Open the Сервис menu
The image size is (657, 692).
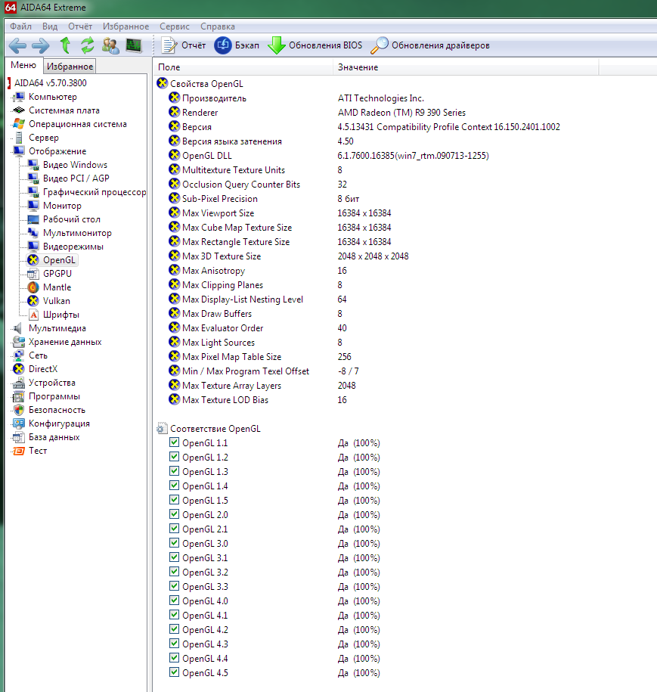click(x=175, y=26)
